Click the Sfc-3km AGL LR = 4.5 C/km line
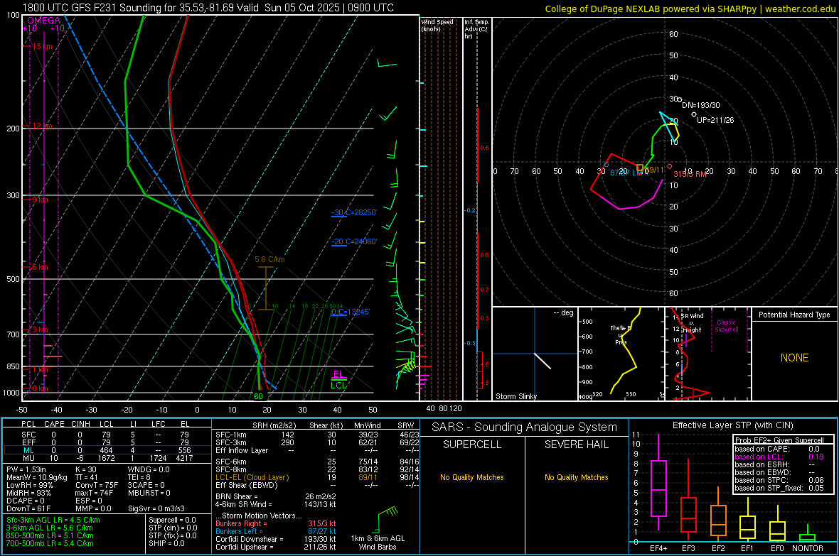The image size is (839, 556). [53, 520]
